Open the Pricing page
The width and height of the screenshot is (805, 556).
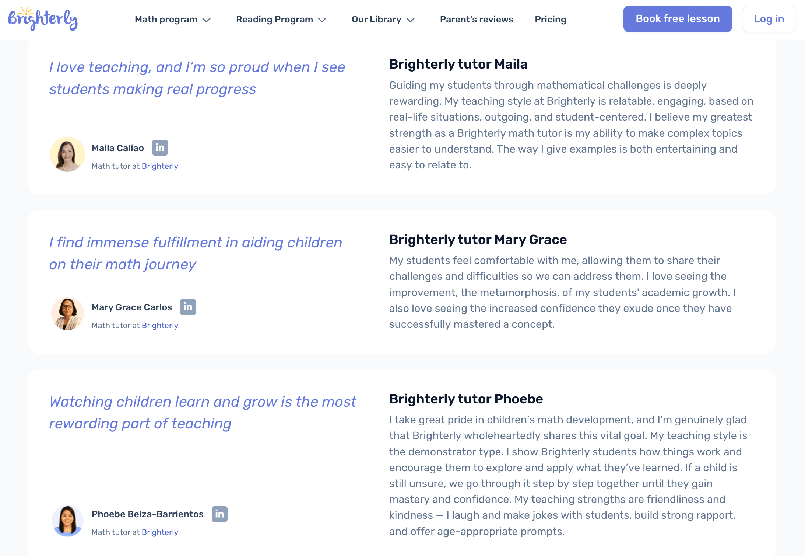[550, 19]
